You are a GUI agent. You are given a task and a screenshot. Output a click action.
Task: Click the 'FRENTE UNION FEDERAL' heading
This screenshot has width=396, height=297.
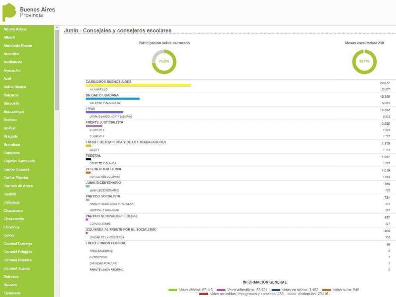106,243
